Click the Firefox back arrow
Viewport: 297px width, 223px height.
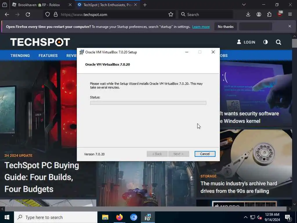point(7,15)
